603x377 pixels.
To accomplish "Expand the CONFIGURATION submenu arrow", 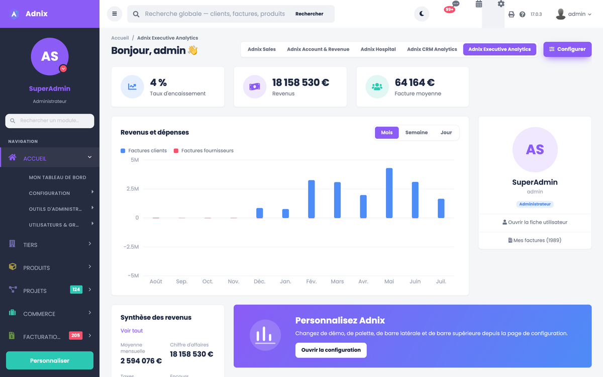I will (92, 192).
